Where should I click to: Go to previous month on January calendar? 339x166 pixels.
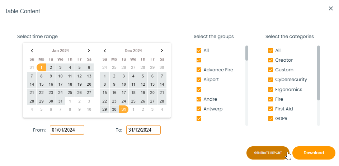pyautogui.click(x=32, y=51)
